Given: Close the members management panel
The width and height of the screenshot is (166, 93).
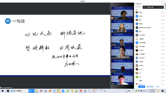Looking at the screenshot, I should [163, 4].
